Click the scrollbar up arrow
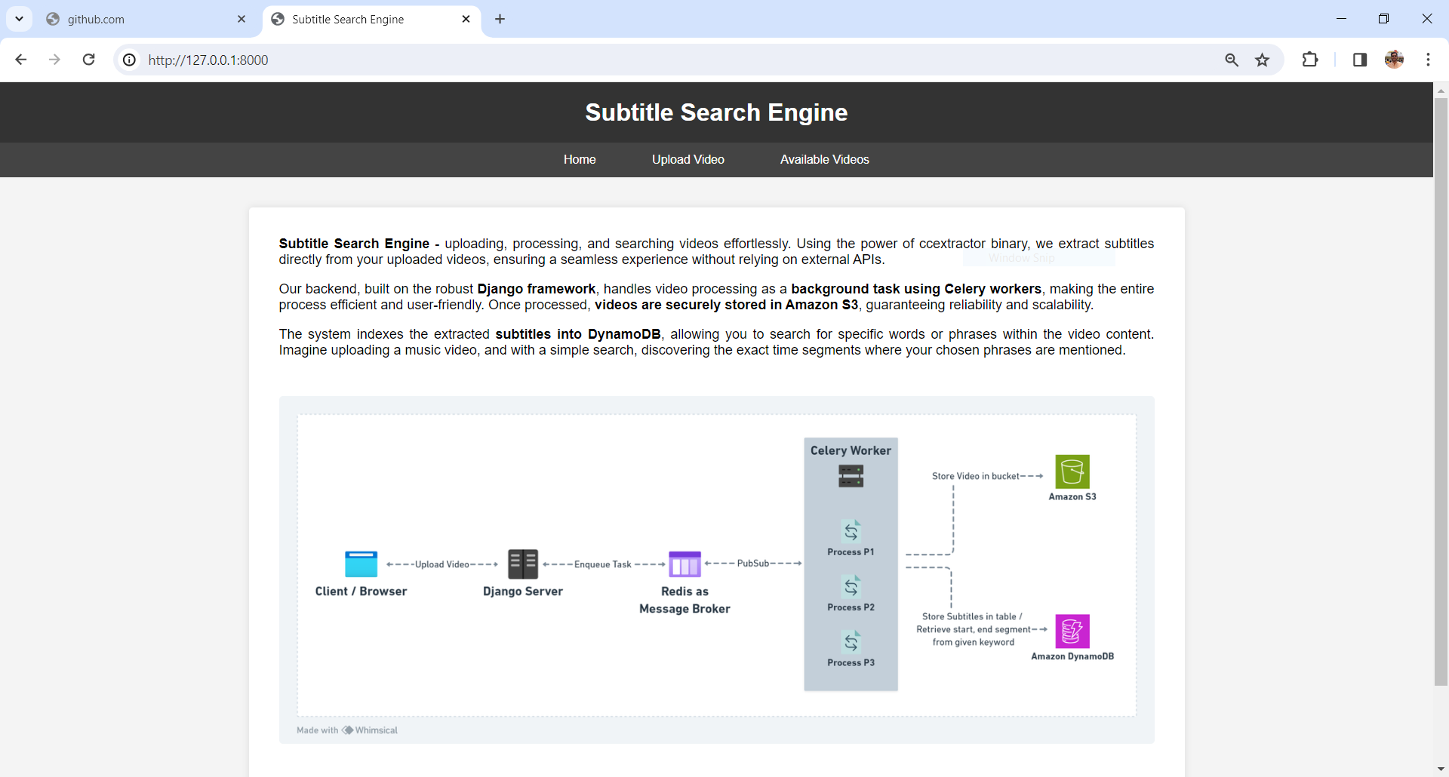1449x777 pixels. [1441, 90]
